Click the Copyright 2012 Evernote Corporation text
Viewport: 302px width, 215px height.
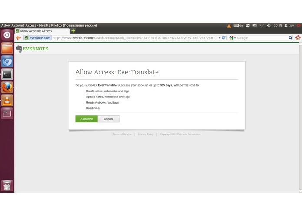pyautogui.click(x=180, y=134)
